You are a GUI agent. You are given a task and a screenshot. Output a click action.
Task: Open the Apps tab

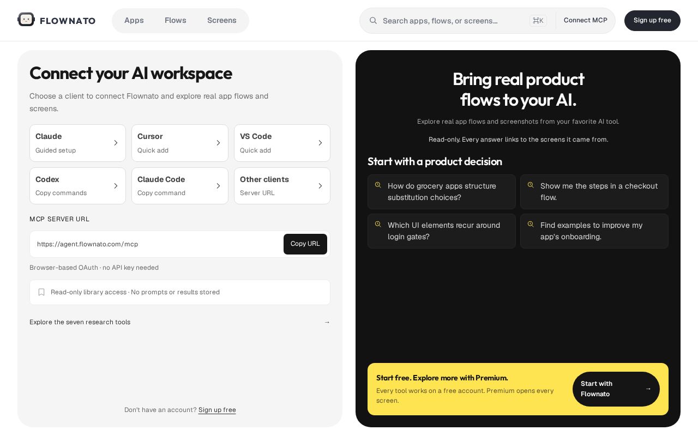coord(134,21)
